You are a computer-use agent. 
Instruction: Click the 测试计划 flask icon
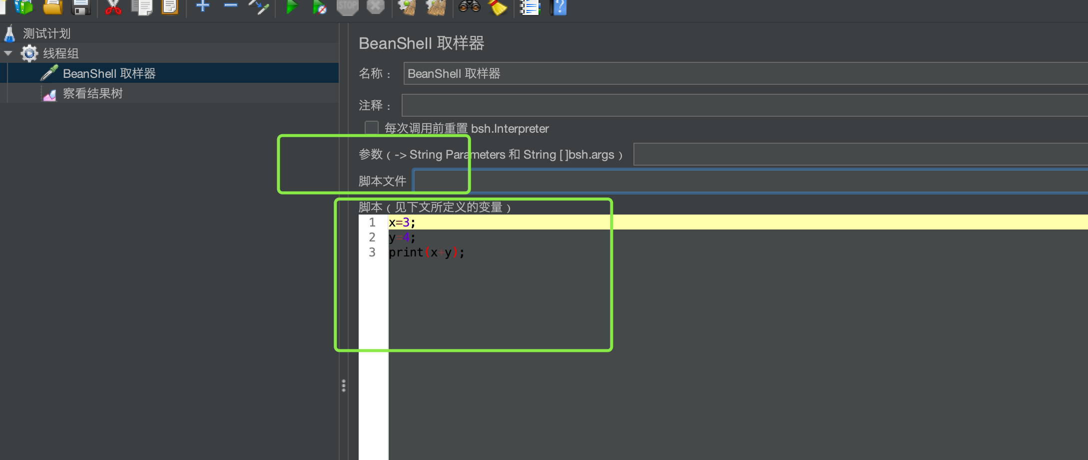tap(9, 33)
